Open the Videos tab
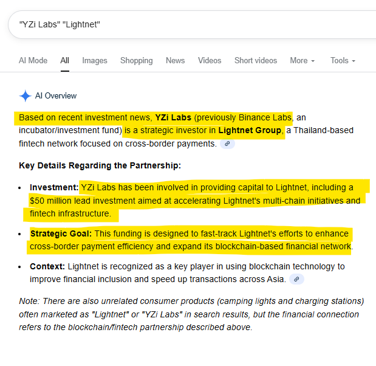The width and height of the screenshot is (376, 366). [210, 60]
